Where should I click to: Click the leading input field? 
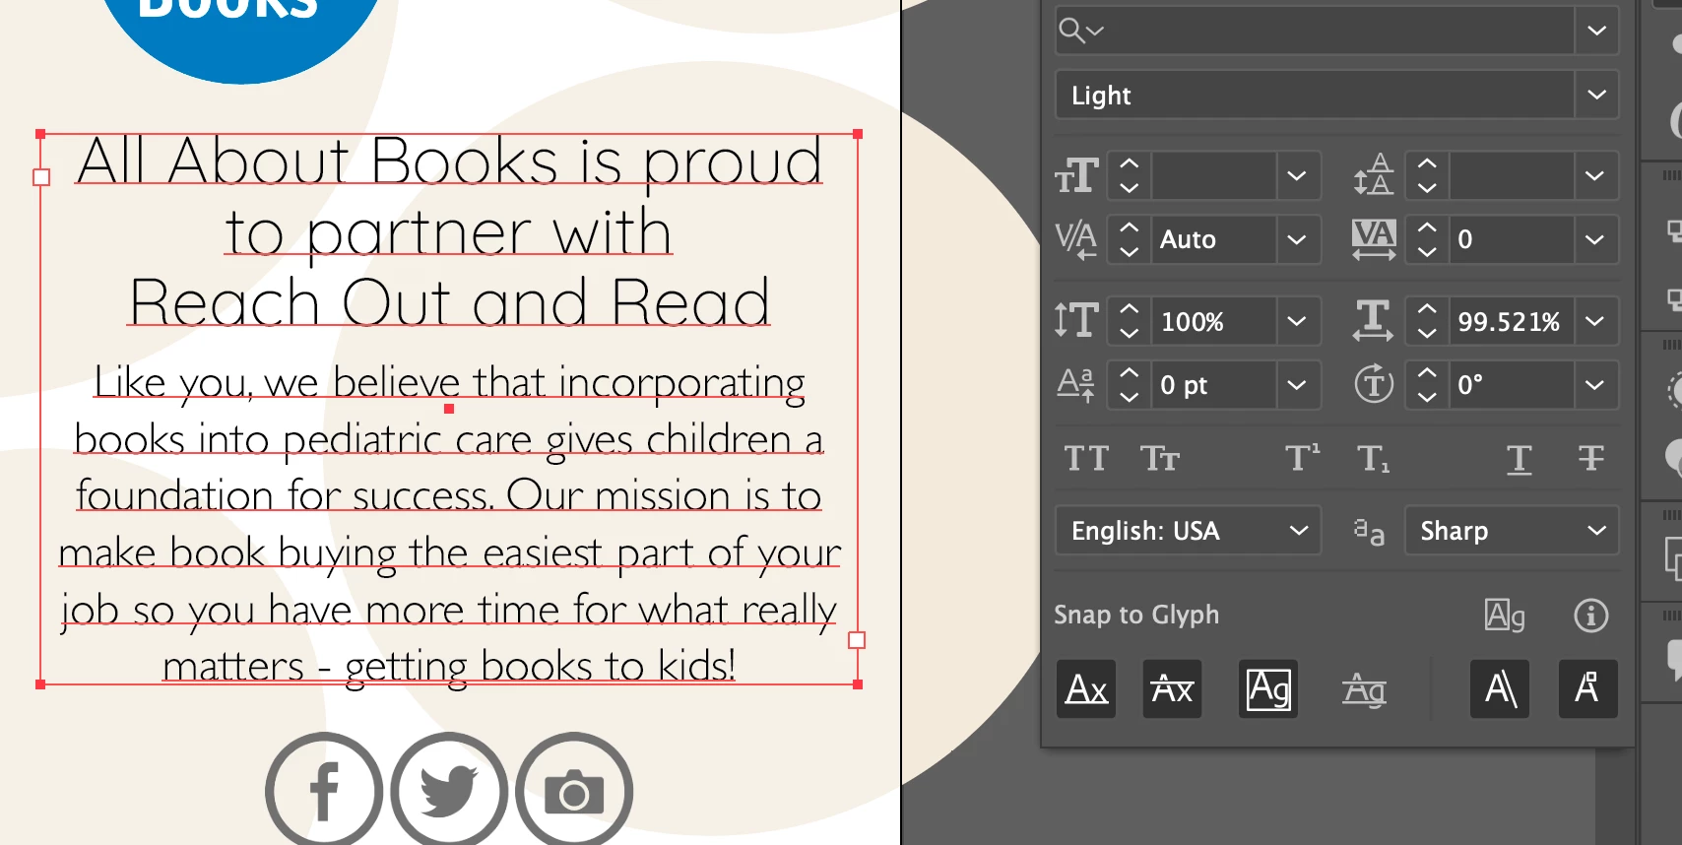1512,176
